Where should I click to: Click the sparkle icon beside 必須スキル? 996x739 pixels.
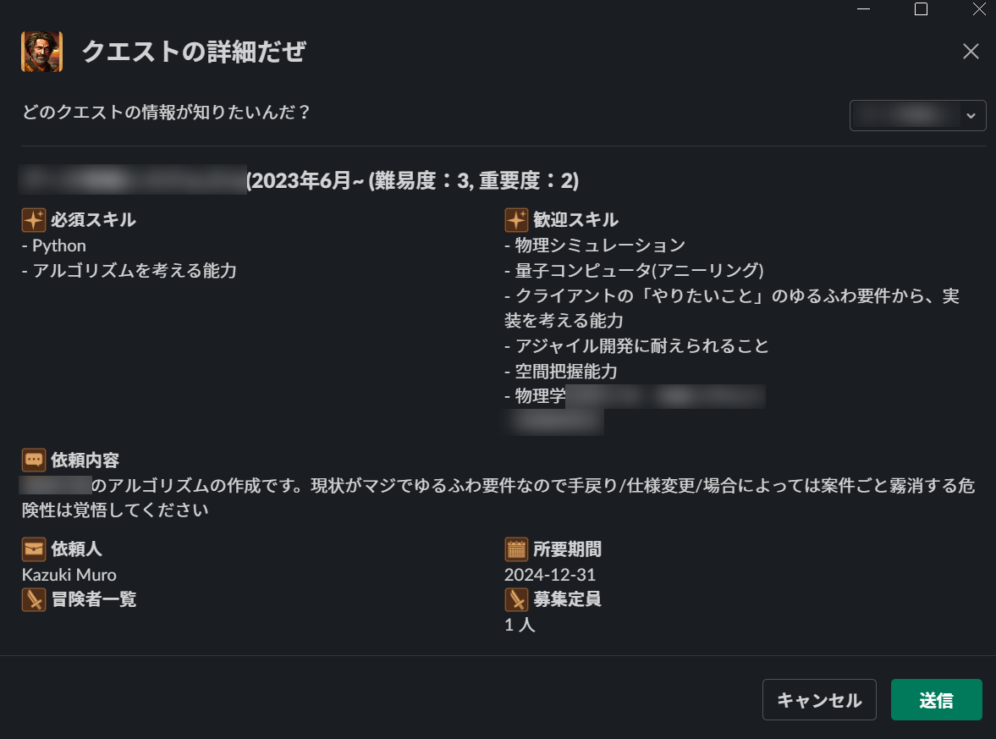pos(33,220)
